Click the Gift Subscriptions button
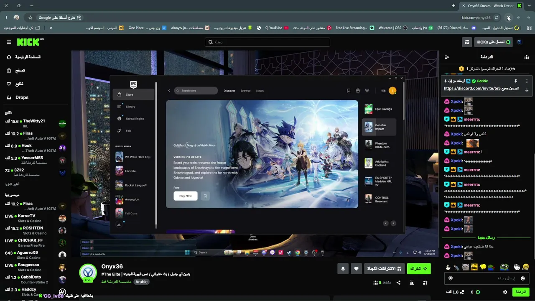This screenshot has width=535, height=301. point(384,268)
